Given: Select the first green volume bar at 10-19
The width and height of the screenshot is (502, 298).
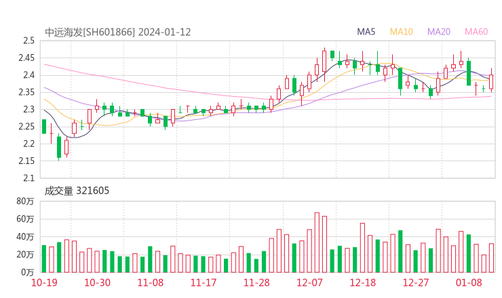Looking at the screenshot, I should tap(44, 259).
